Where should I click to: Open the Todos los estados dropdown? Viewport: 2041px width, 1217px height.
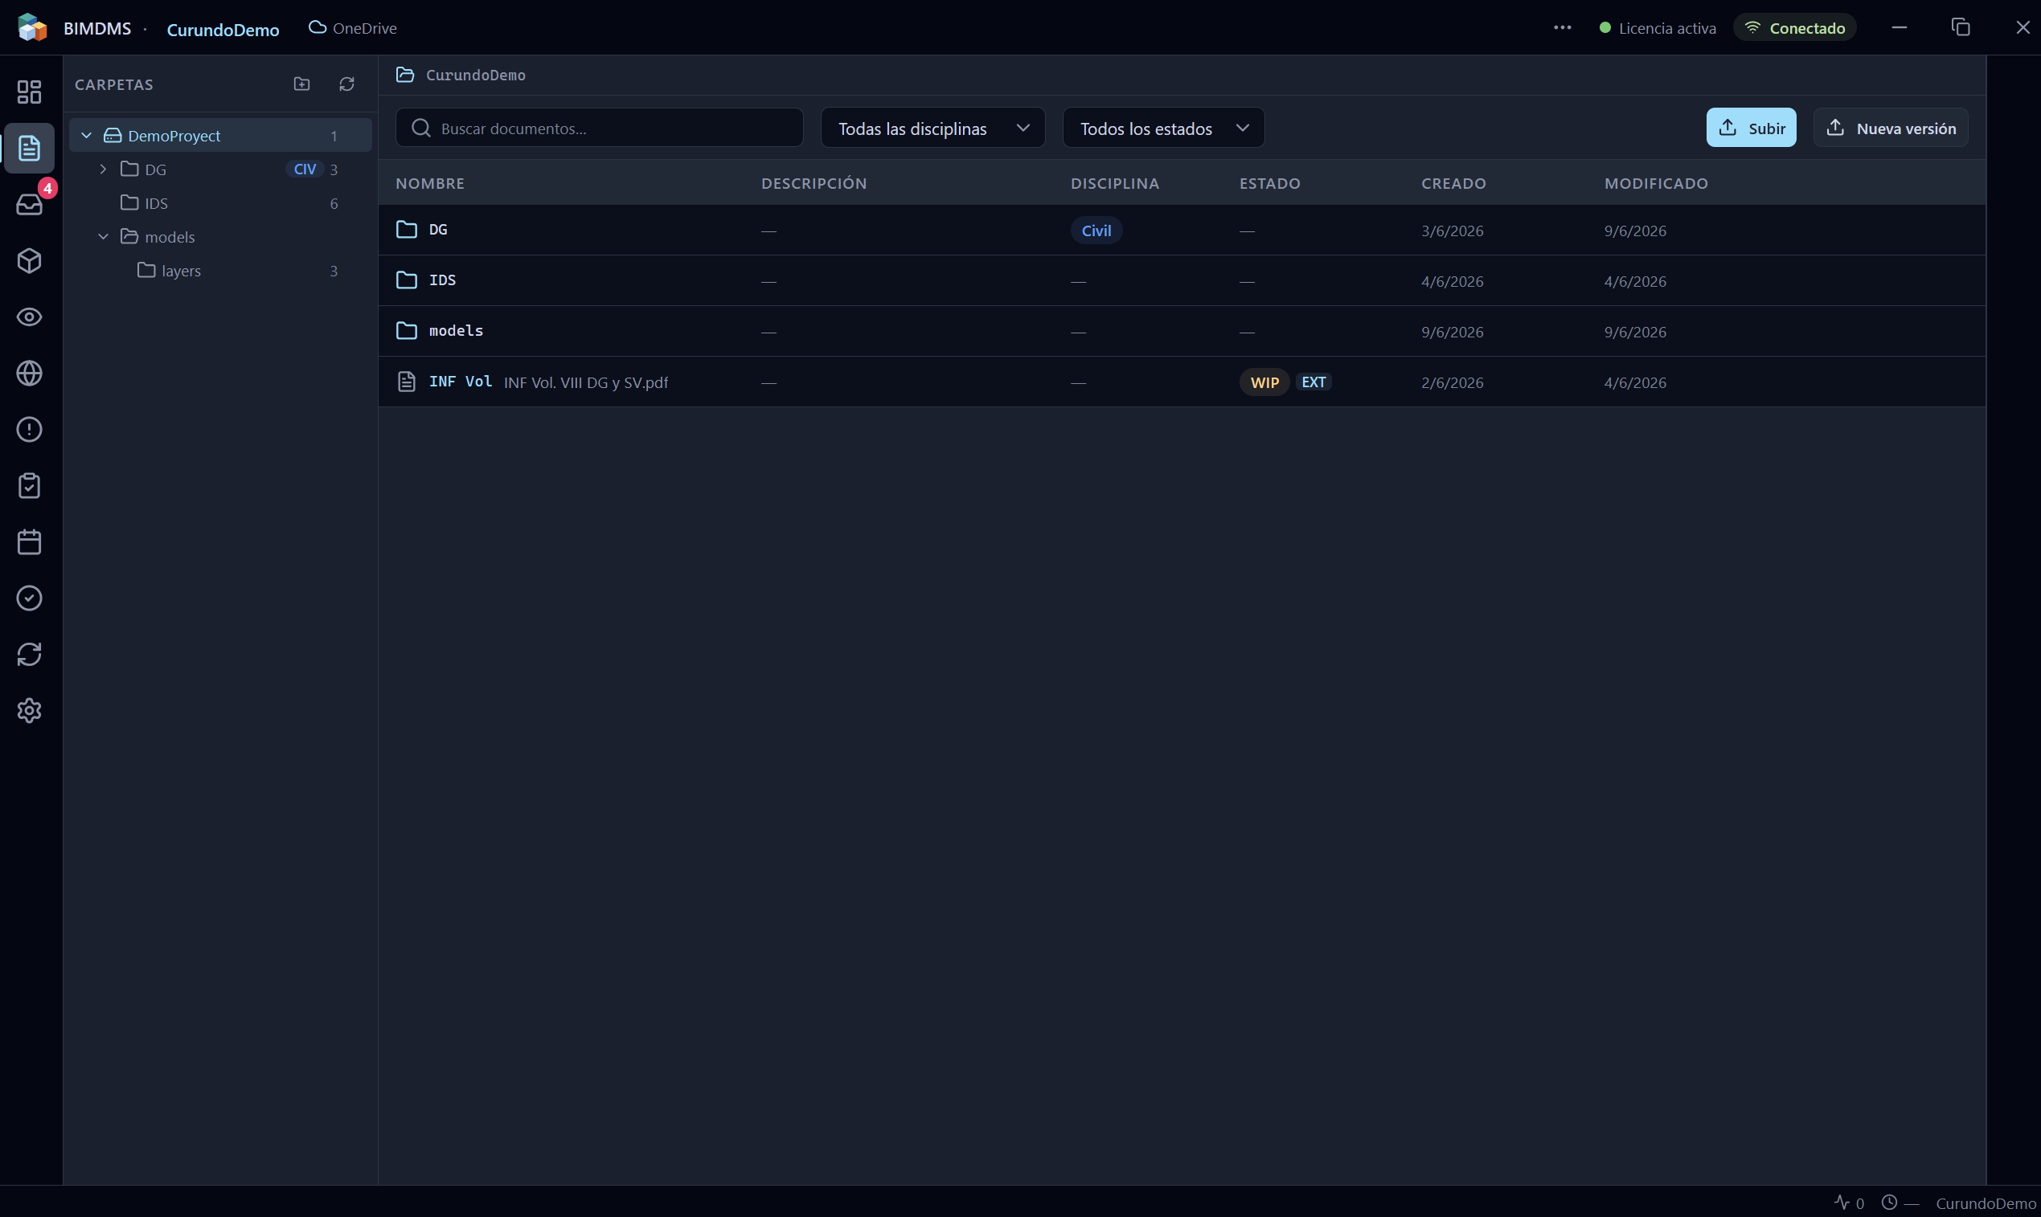[1164, 128]
